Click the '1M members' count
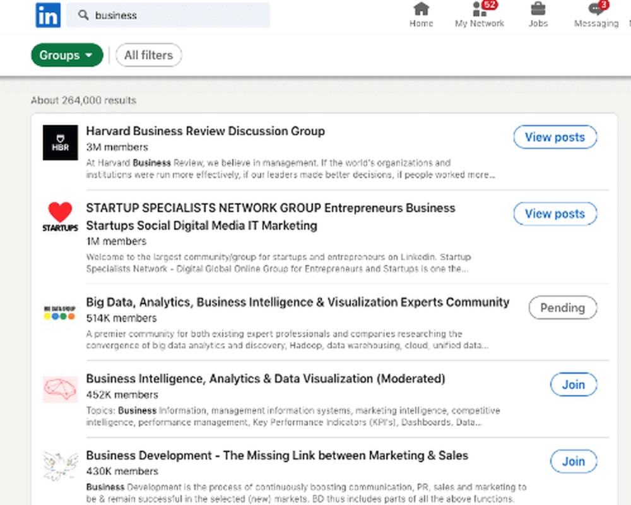631x505 pixels. coord(116,241)
